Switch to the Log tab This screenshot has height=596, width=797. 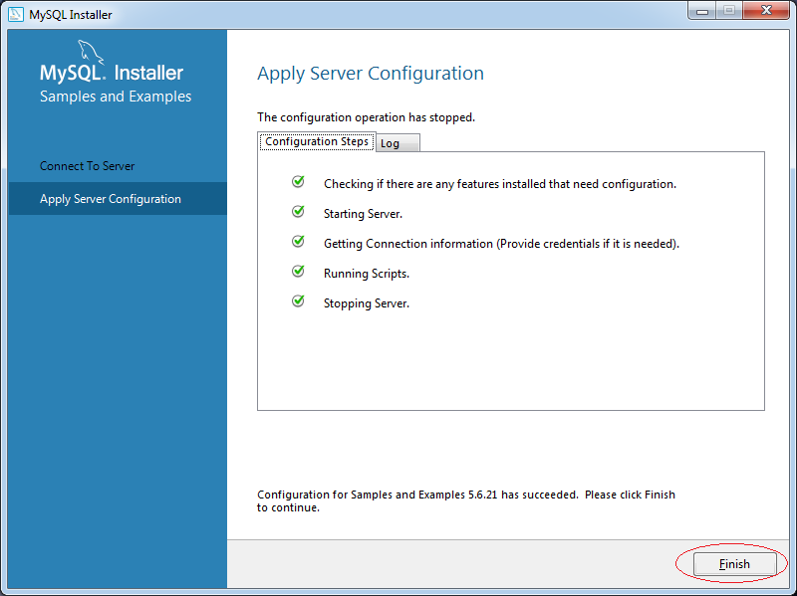pos(398,143)
